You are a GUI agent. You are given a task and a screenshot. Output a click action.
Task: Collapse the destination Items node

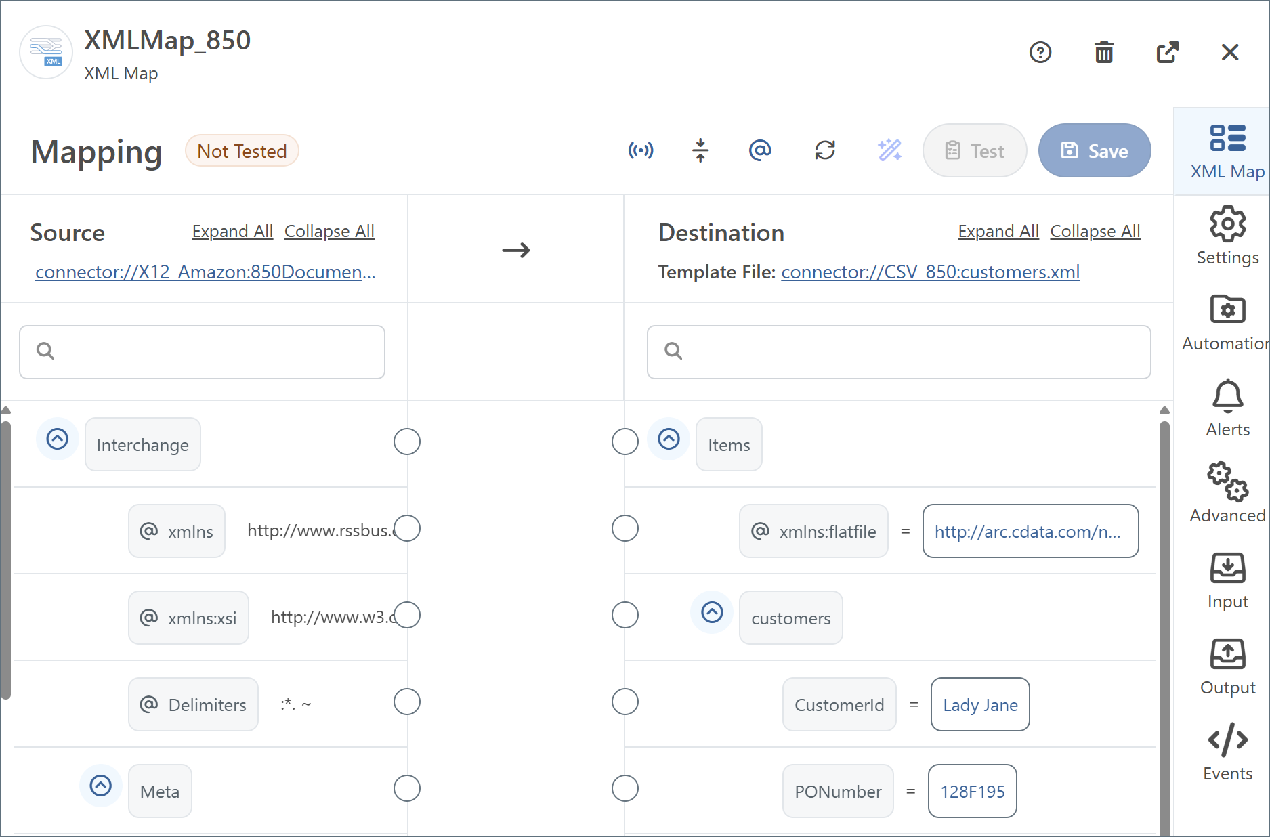point(669,439)
